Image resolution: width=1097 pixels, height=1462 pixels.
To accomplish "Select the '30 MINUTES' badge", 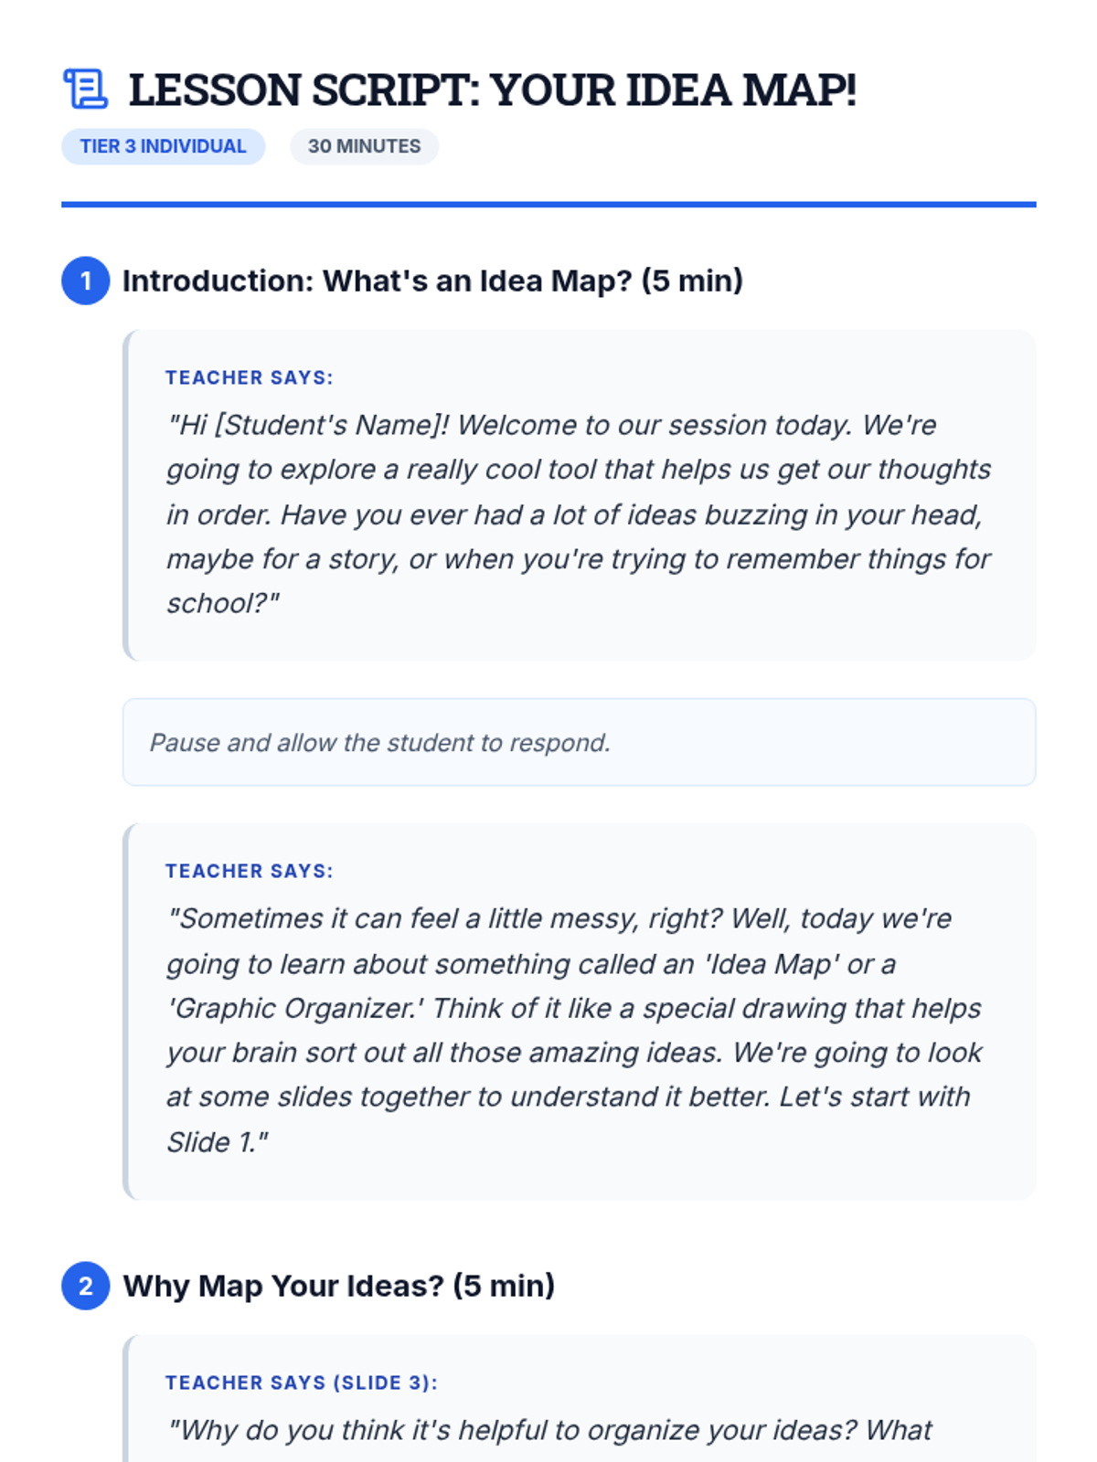I will coord(364,146).
